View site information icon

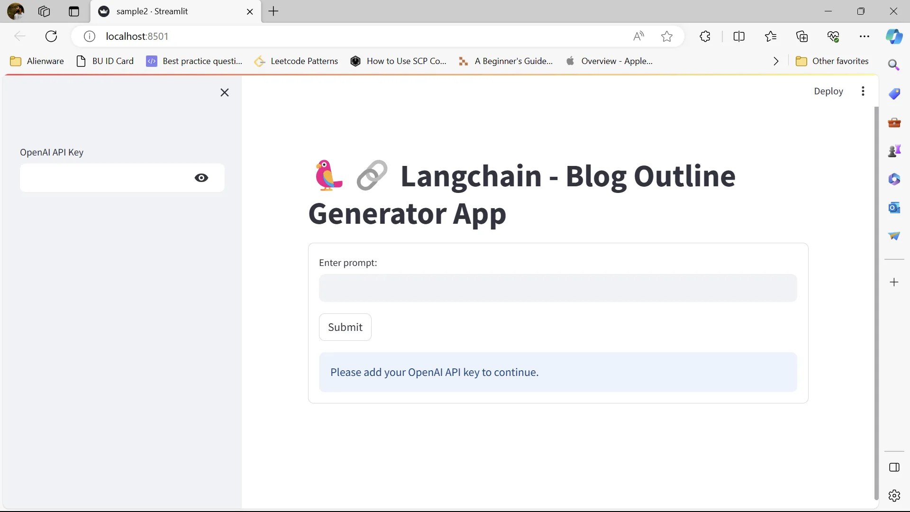(x=90, y=37)
